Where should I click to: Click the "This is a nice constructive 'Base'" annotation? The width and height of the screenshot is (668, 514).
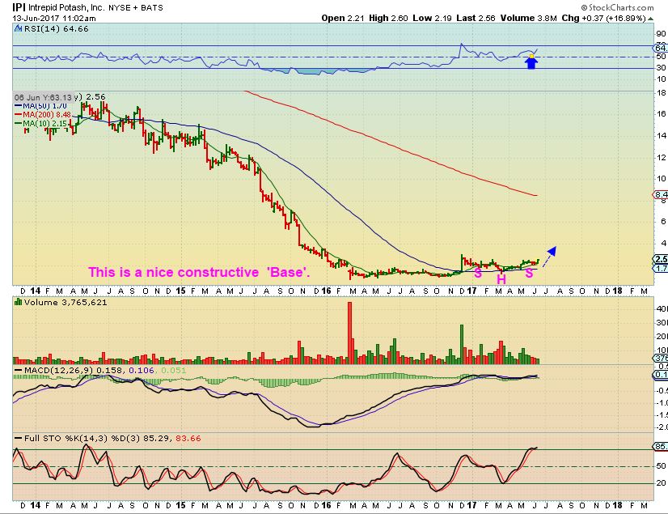pyautogui.click(x=199, y=272)
